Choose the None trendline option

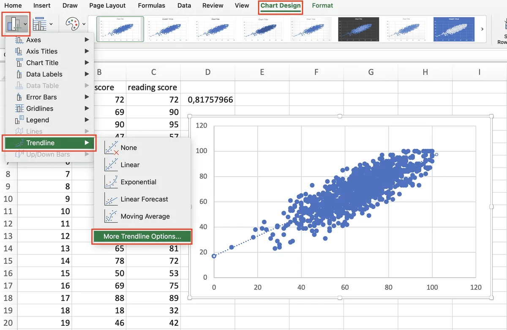pos(142,147)
